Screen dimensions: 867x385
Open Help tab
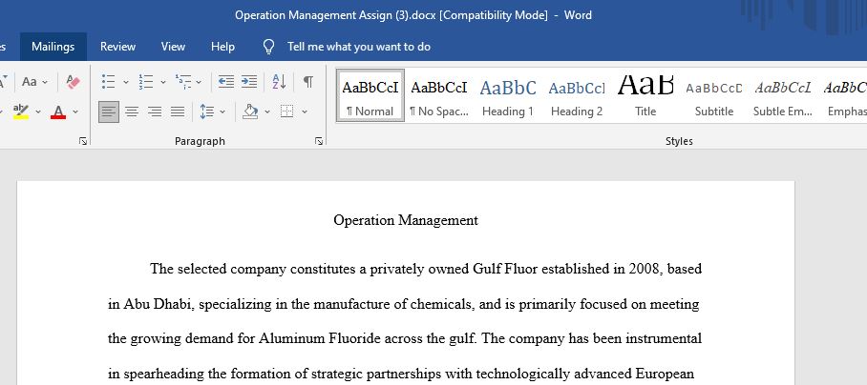(222, 47)
